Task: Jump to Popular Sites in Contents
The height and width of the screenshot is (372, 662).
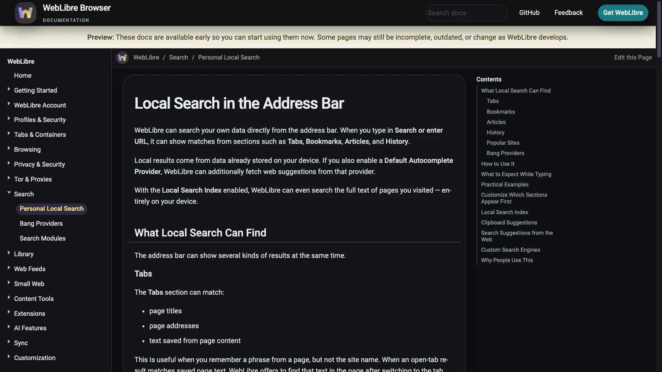Action: click(x=503, y=143)
